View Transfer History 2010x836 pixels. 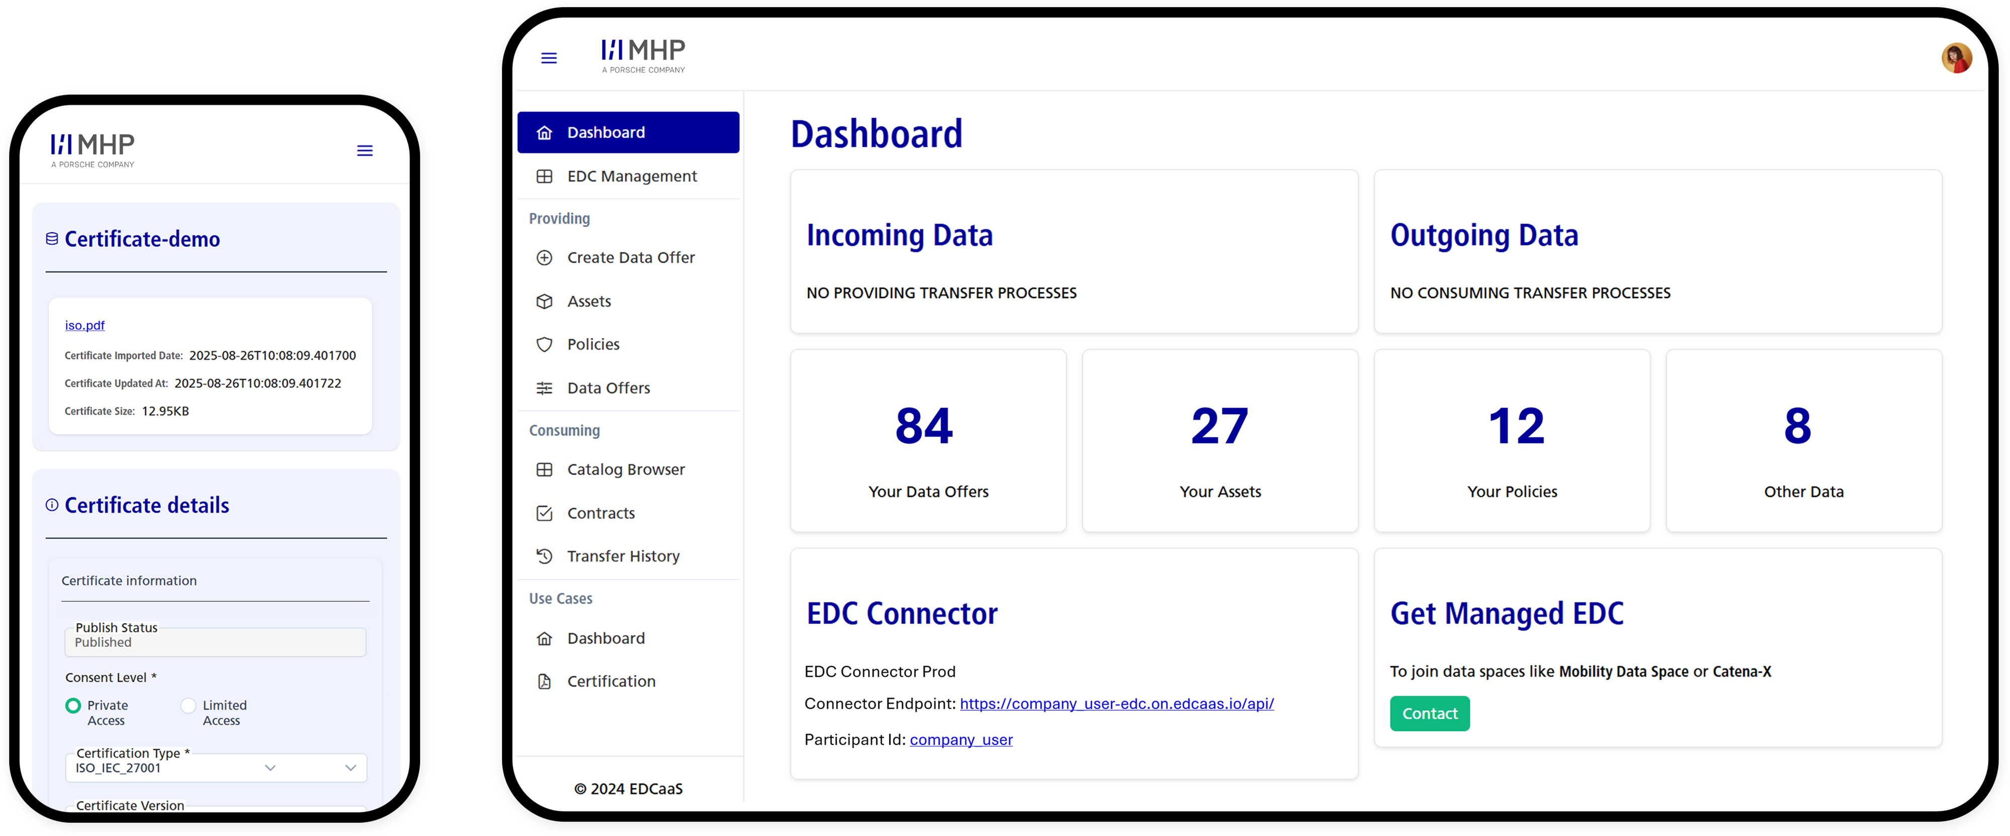pos(628,556)
